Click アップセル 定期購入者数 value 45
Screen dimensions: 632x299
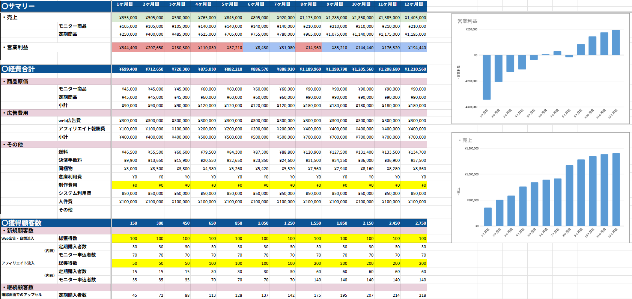coord(125,295)
